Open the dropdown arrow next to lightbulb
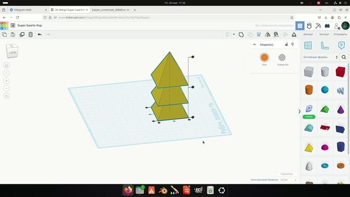The image size is (350, 197). (x=234, y=34)
